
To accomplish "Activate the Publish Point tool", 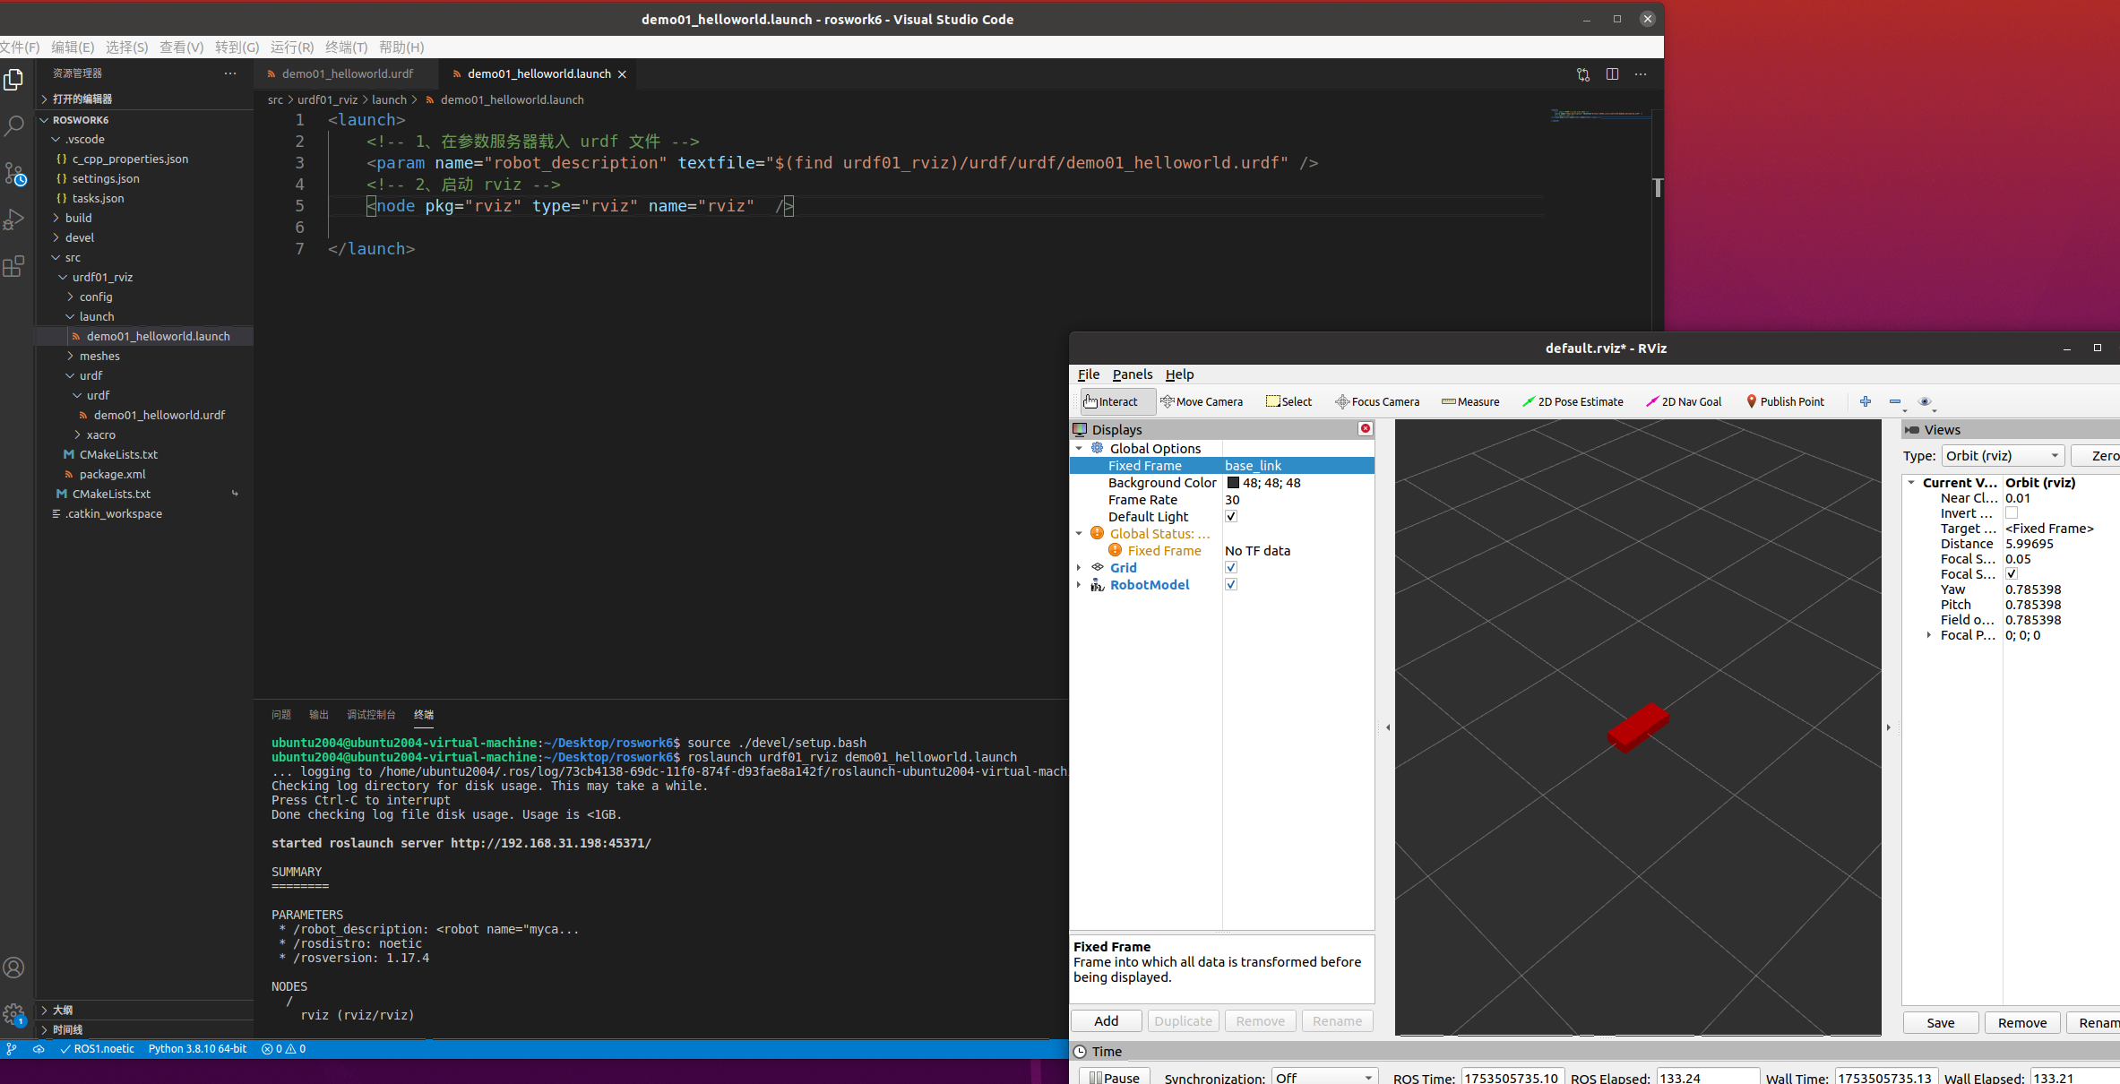I will click(x=1785, y=401).
